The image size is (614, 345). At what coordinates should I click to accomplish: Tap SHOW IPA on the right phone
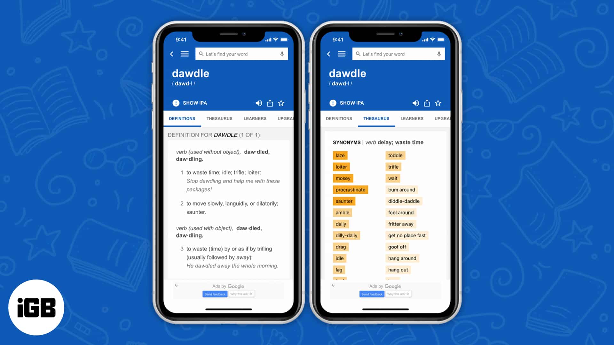352,103
